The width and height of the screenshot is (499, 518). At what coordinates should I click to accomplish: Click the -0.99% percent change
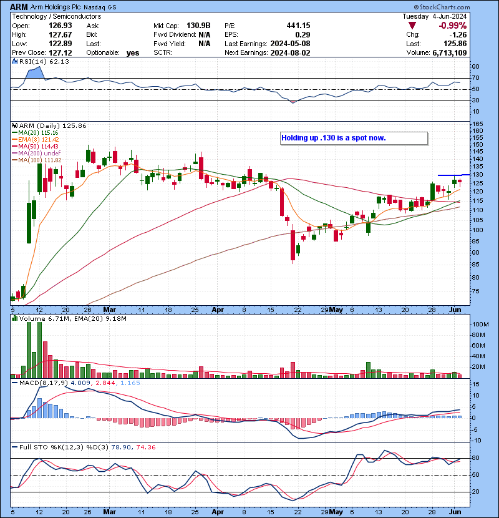coord(452,26)
